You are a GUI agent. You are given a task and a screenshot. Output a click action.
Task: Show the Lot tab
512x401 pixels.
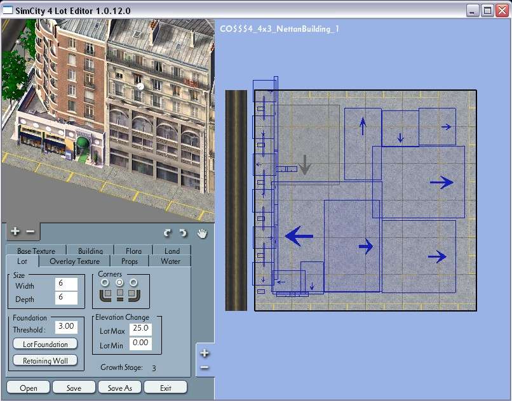click(x=22, y=261)
